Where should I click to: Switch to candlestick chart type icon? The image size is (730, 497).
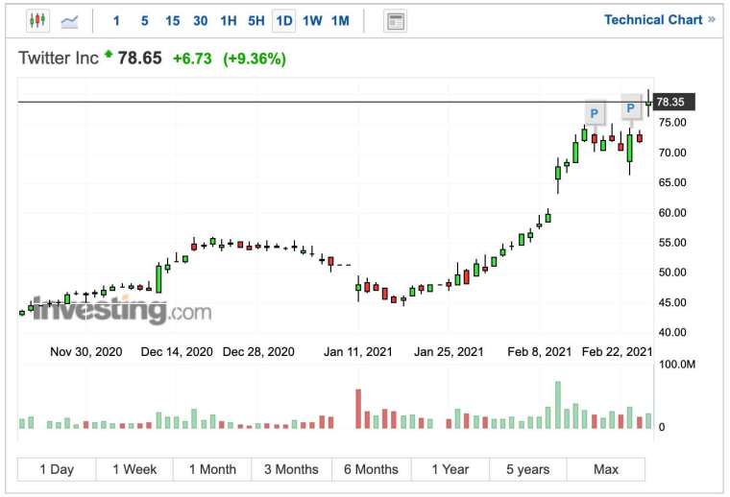37,20
